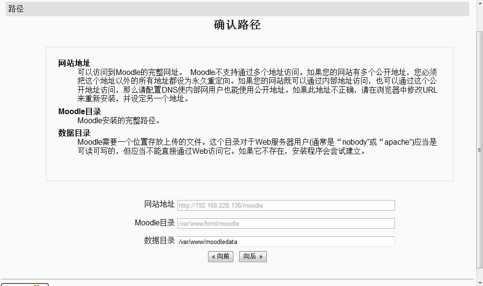Click the bold 数据目录 help heading

point(74,133)
